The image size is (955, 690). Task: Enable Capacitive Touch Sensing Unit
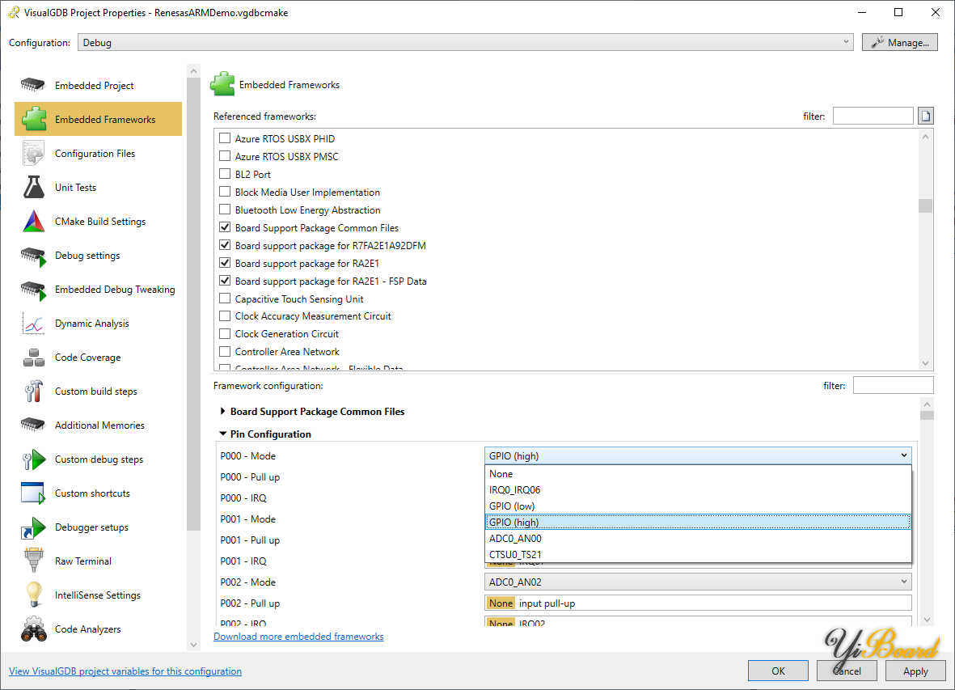point(225,298)
